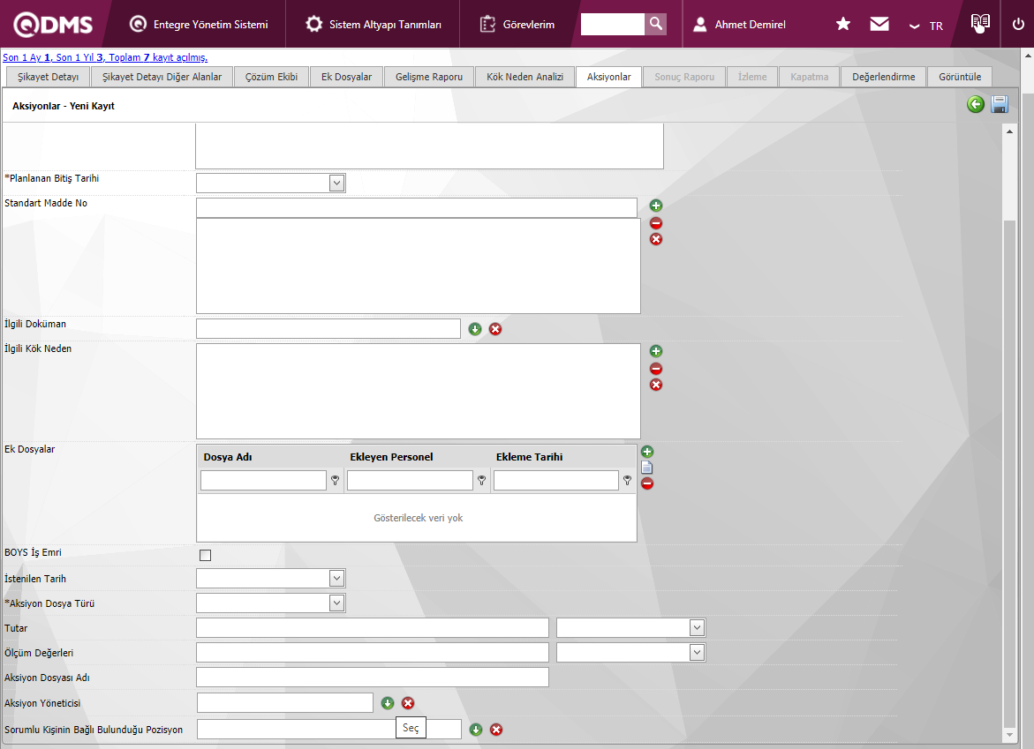
Task: Sort by Ekleyen Personel column header
Action: pyautogui.click(x=391, y=456)
